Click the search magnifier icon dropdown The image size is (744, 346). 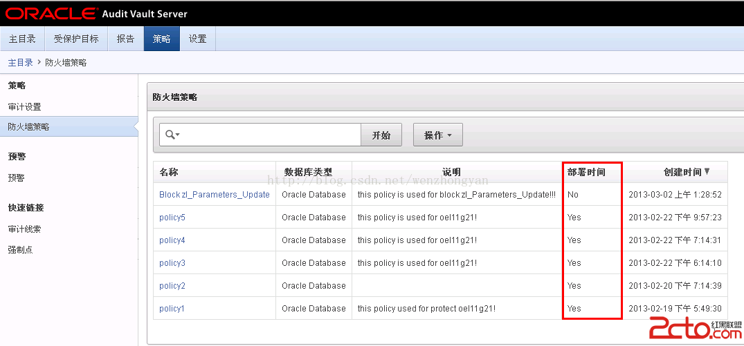(172, 135)
